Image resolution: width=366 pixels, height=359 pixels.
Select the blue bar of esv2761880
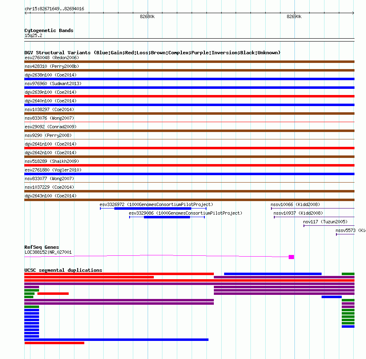pos(189,174)
